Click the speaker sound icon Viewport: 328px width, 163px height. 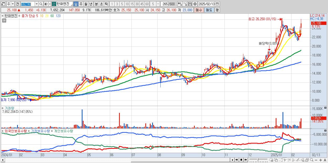click(x=46, y=4)
